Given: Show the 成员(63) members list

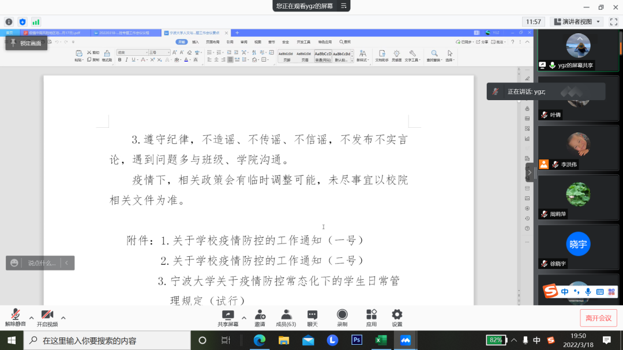Looking at the screenshot, I should [286, 317].
